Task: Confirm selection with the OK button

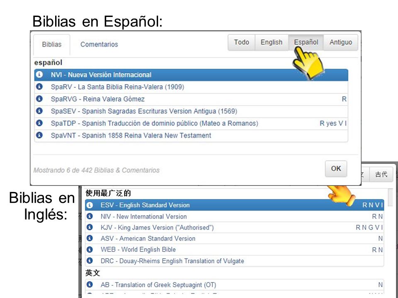Action: [336, 168]
